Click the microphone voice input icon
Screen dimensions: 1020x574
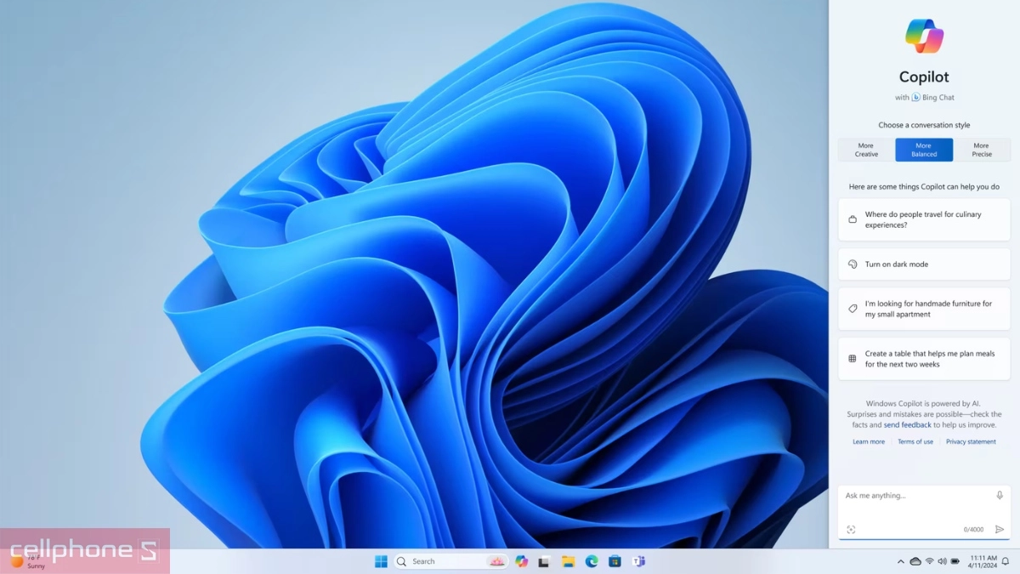click(x=1000, y=495)
